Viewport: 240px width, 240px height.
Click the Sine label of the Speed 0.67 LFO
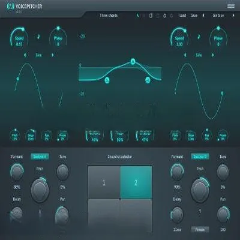pyautogui.click(x=38, y=55)
